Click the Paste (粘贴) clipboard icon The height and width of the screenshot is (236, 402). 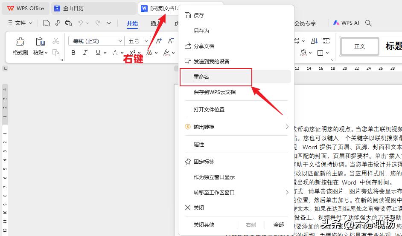[x=40, y=41]
